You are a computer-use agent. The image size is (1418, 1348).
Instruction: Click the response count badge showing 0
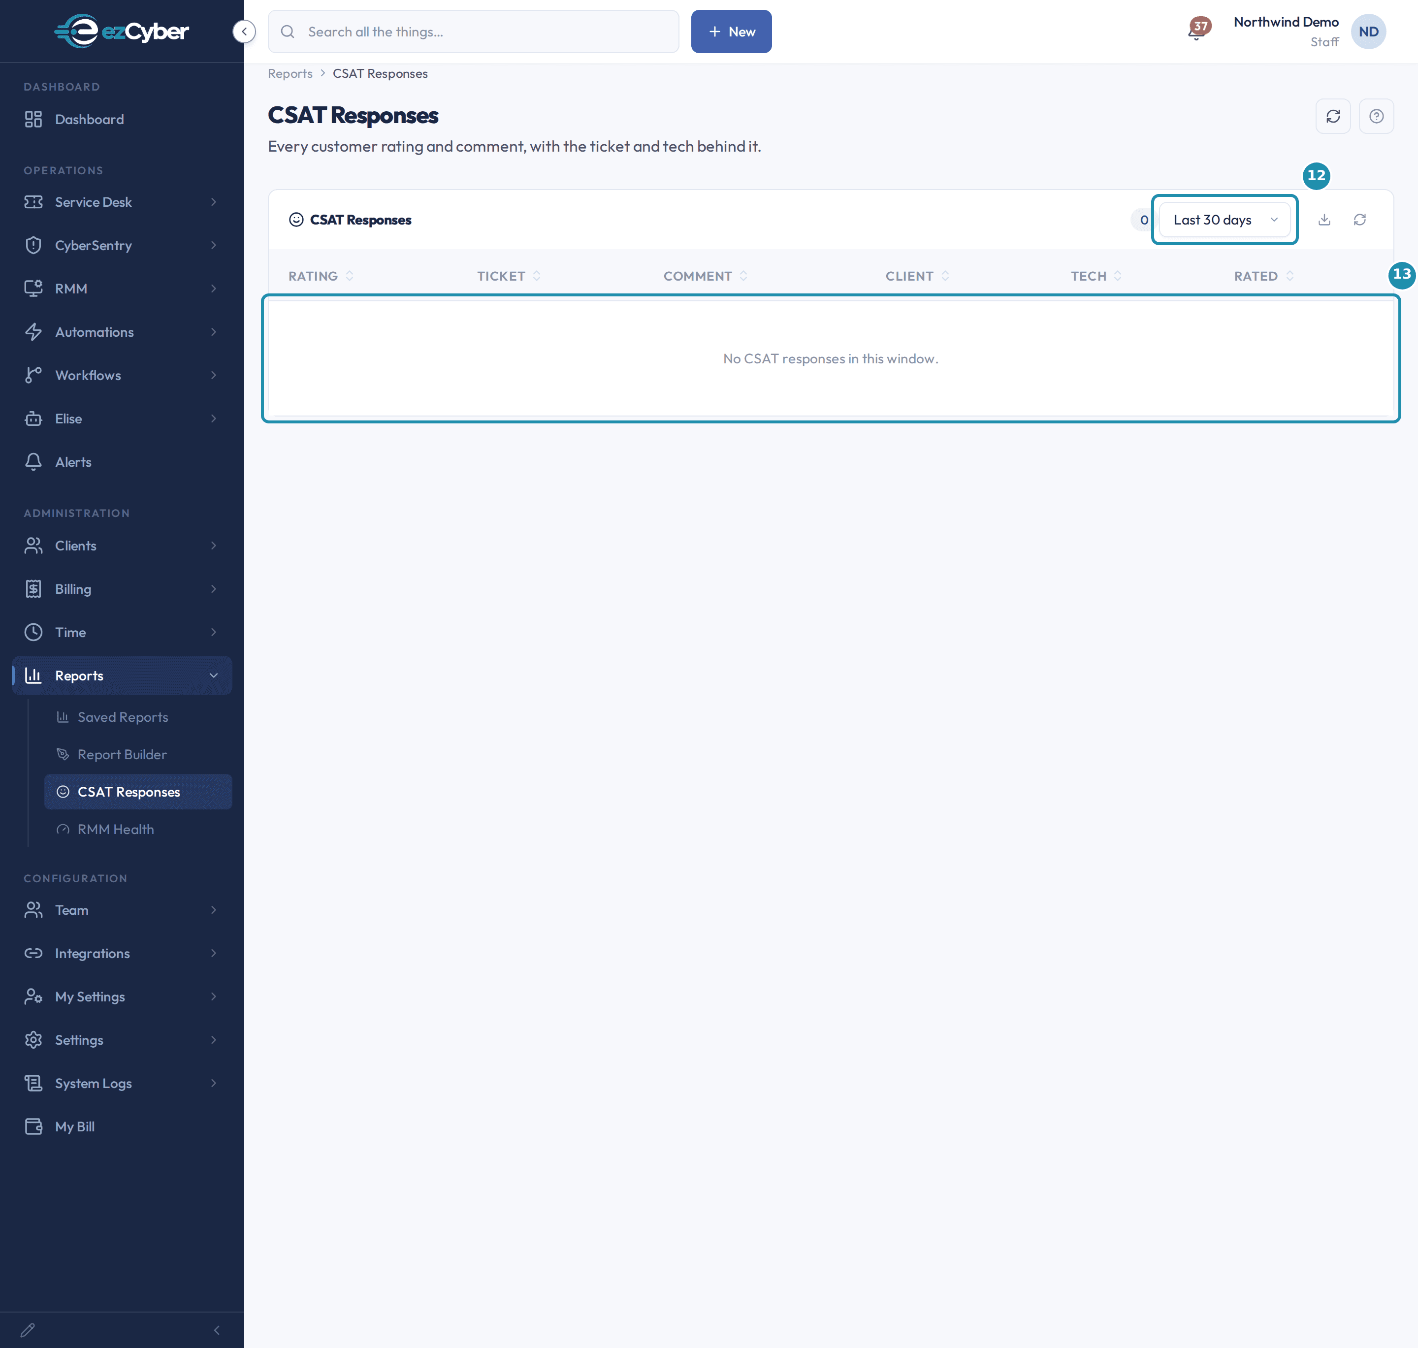click(1143, 220)
